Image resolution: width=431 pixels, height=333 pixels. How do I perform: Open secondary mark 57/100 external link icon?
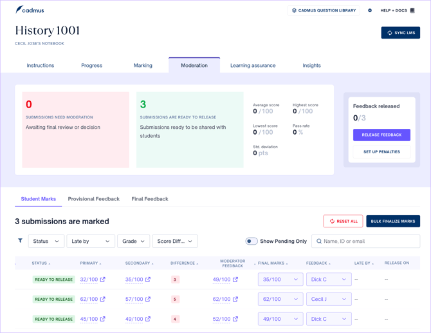click(x=148, y=299)
